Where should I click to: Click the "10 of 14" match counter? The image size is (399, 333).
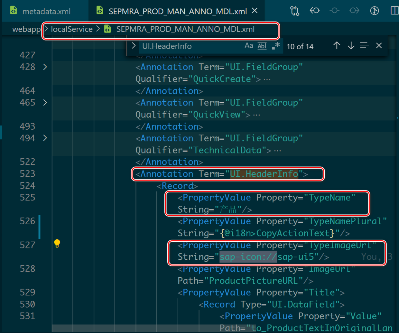pyautogui.click(x=300, y=46)
